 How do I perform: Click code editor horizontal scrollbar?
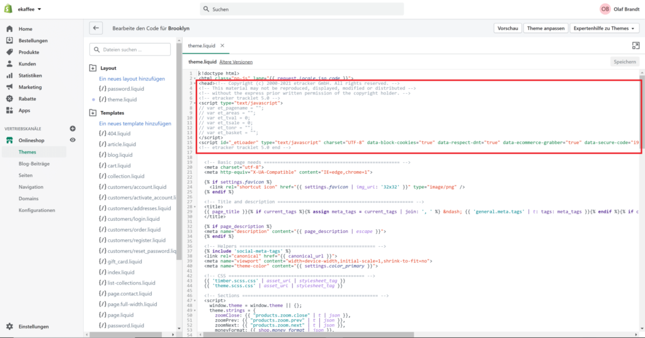(x=309, y=334)
